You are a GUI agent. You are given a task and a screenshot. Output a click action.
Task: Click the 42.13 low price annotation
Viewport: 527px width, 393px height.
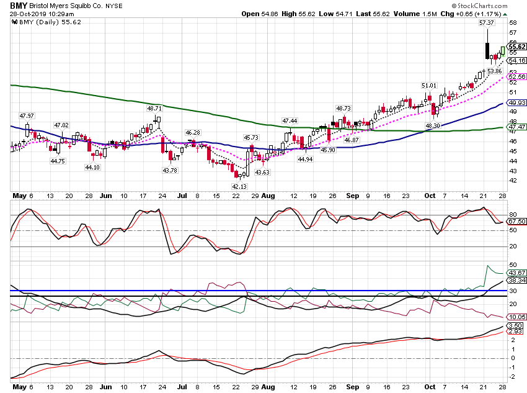pyautogui.click(x=239, y=186)
